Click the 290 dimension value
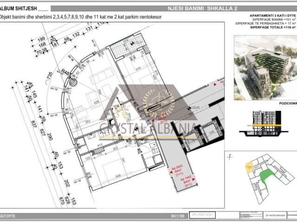 pos(50,136)
